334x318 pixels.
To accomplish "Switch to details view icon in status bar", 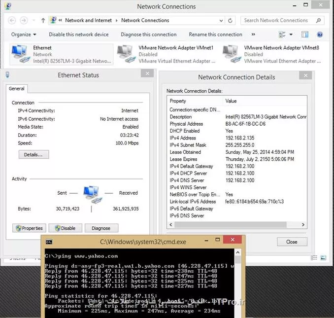I will click(314, 258).
